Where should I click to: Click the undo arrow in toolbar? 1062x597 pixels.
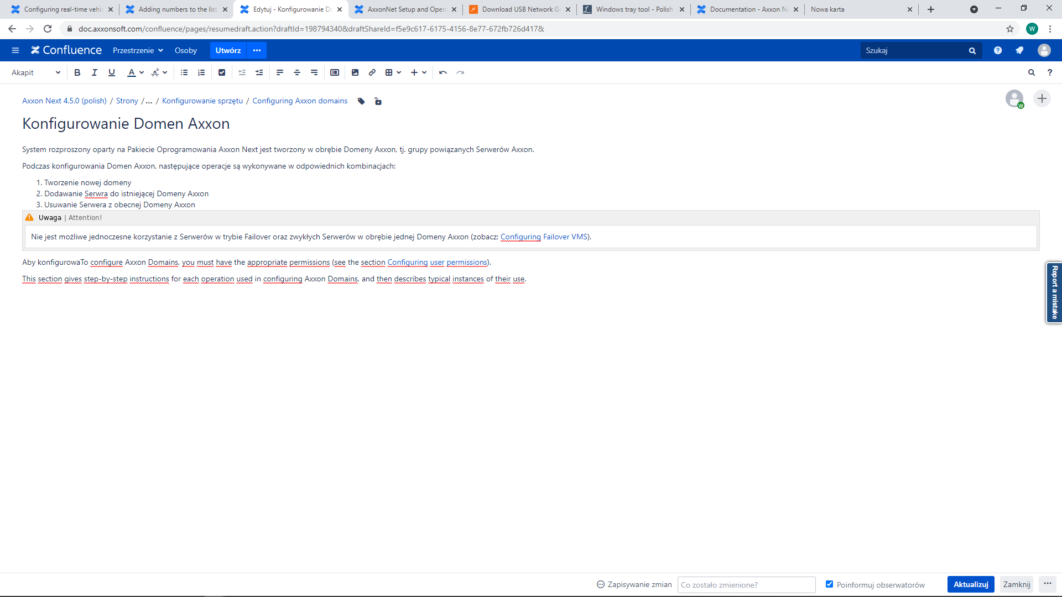pyautogui.click(x=443, y=72)
